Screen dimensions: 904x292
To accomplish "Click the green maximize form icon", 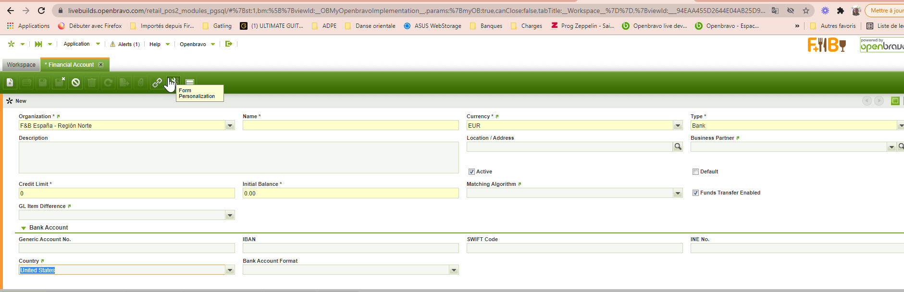I will point(895,101).
